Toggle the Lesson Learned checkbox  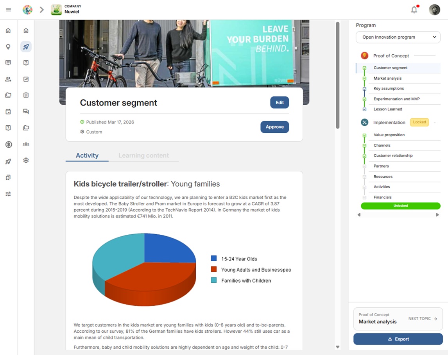364,109
